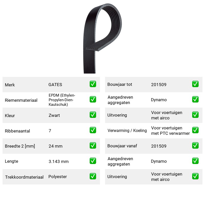Click the green check for Lengte 3.143 mm
Image resolution: width=205 pixels, height=205 pixels.
(93, 161)
